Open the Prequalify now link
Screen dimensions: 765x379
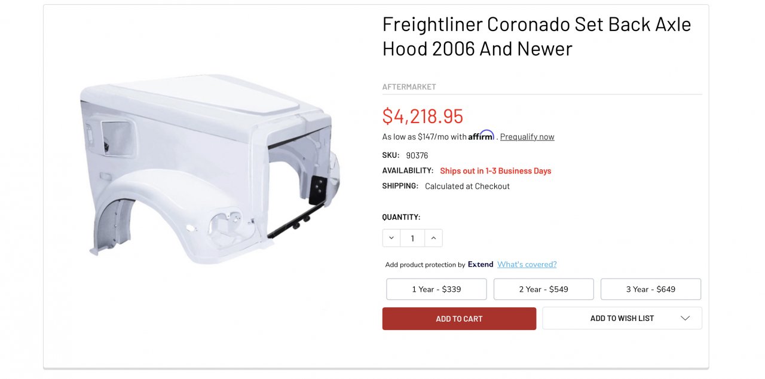[x=527, y=137]
